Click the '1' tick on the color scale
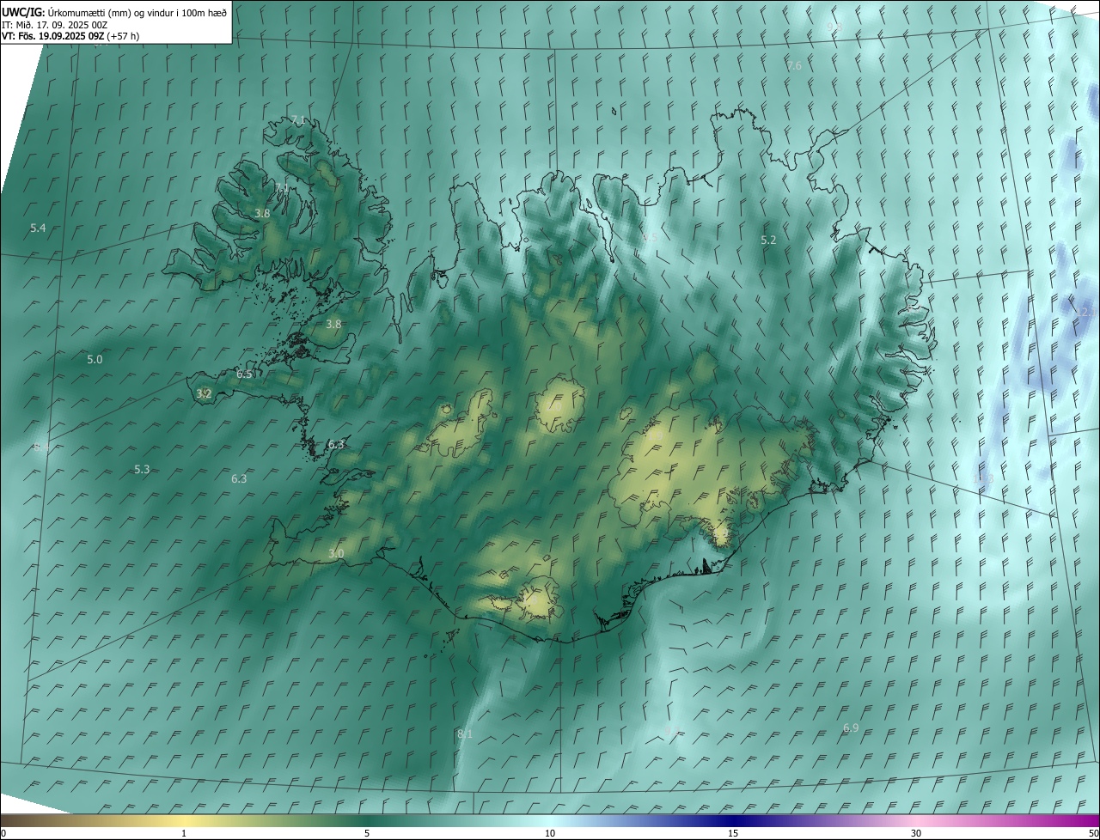 coord(184,833)
